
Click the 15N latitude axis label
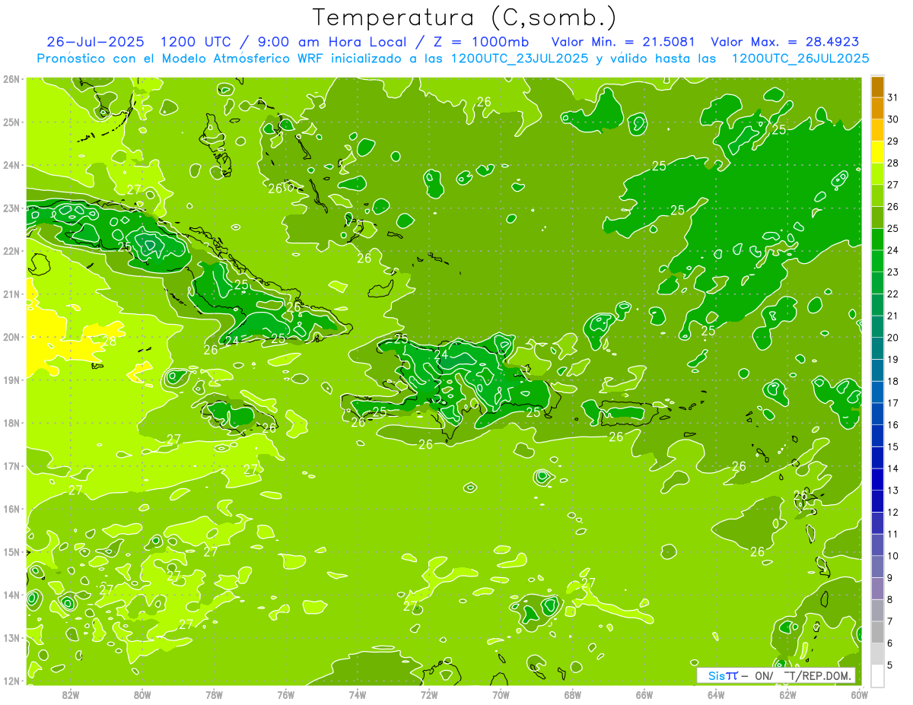(x=11, y=552)
